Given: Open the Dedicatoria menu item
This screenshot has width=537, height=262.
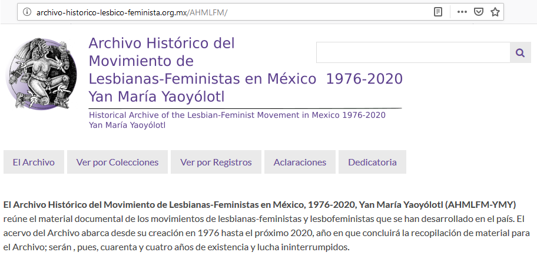Looking at the screenshot, I should [372, 162].
